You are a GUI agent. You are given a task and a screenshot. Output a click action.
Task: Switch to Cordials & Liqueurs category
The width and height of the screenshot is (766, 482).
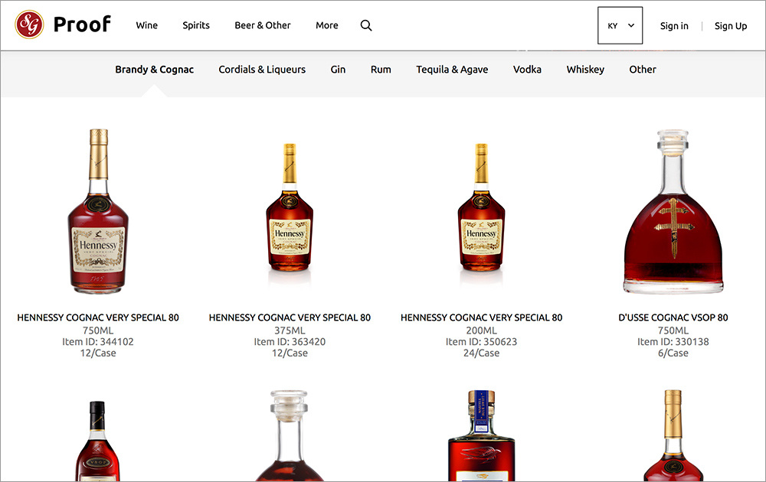point(262,70)
